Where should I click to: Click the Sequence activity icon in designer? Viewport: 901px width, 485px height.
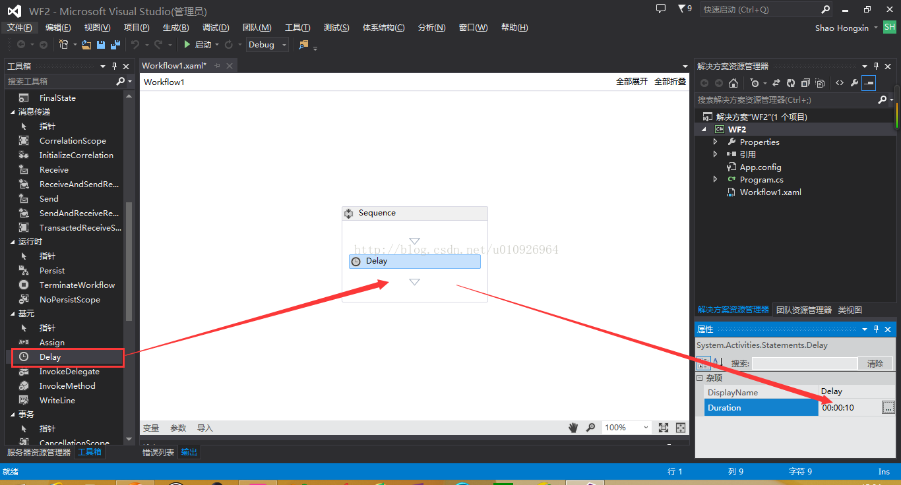point(348,213)
